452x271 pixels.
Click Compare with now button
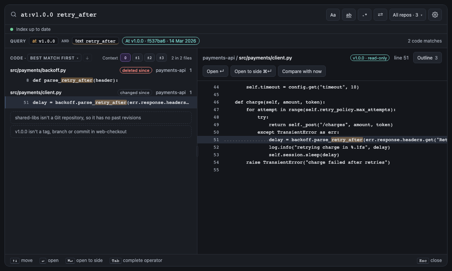(x=302, y=71)
